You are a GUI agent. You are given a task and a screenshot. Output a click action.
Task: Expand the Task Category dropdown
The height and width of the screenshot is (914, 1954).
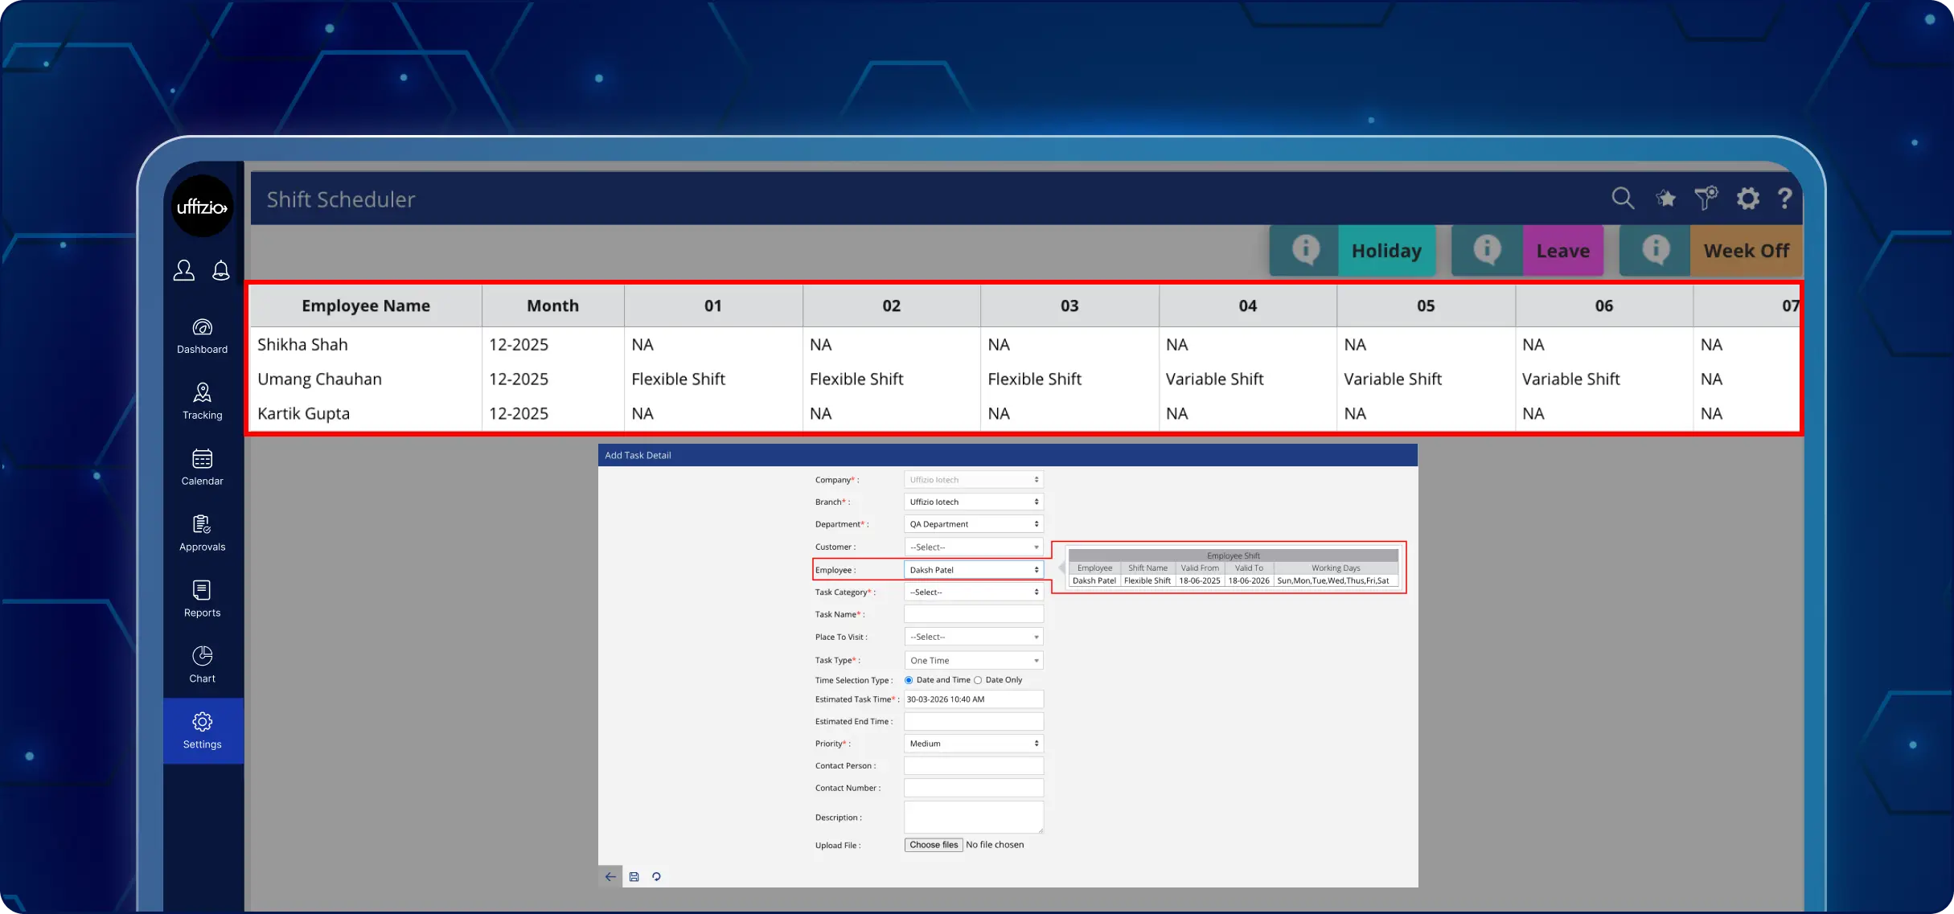point(974,592)
